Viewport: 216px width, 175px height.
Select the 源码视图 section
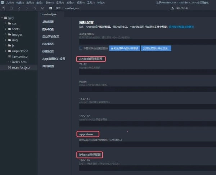[48, 66]
